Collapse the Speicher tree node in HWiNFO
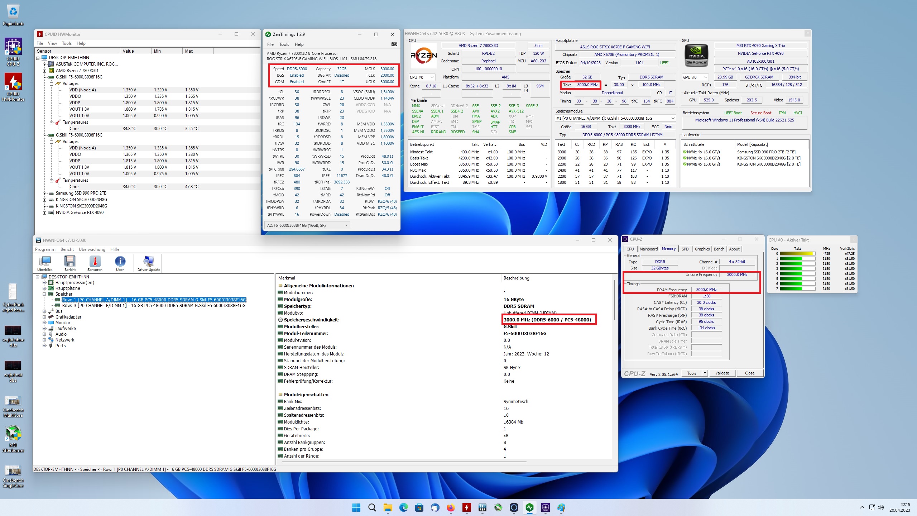The height and width of the screenshot is (516, 917). point(44,294)
